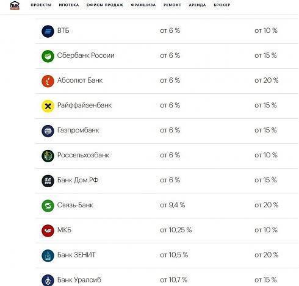Click the Bank Dom.RF logo icon

(48, 181)
